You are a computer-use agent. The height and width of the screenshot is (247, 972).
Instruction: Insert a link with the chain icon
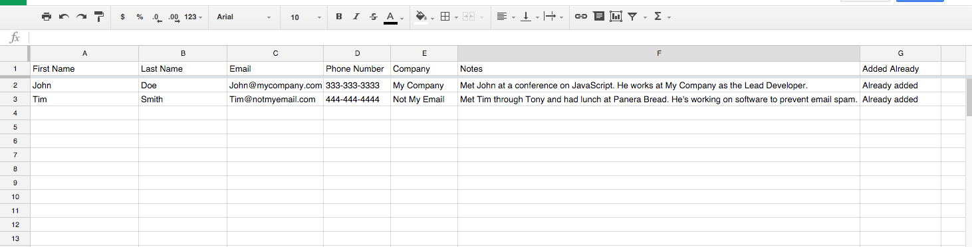click(x=581, y=17)
